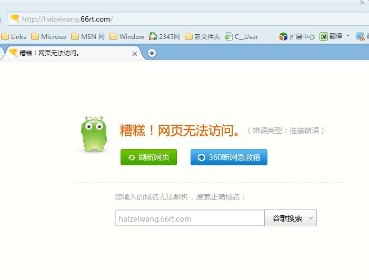The width and height of the screenshot is (369, 280).
Task: Click the 错误类型：连接错误 text
Action: pos(286,131)
